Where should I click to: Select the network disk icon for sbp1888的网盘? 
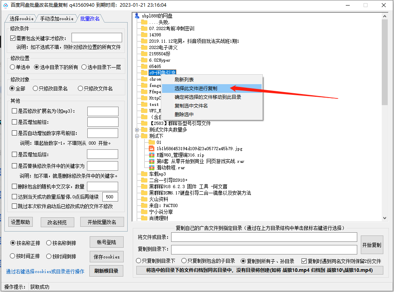[x=136, y=16]
